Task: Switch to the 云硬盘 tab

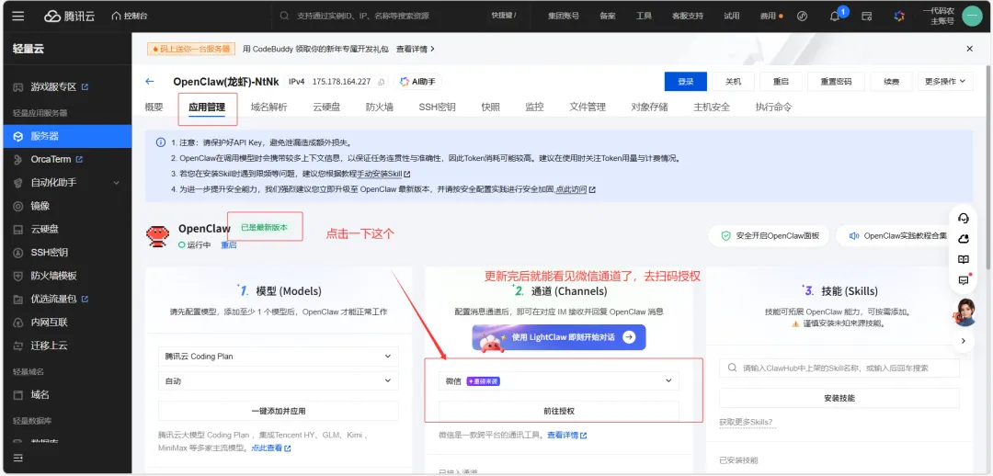Action: pyautogui.click(x=326, y=107)
